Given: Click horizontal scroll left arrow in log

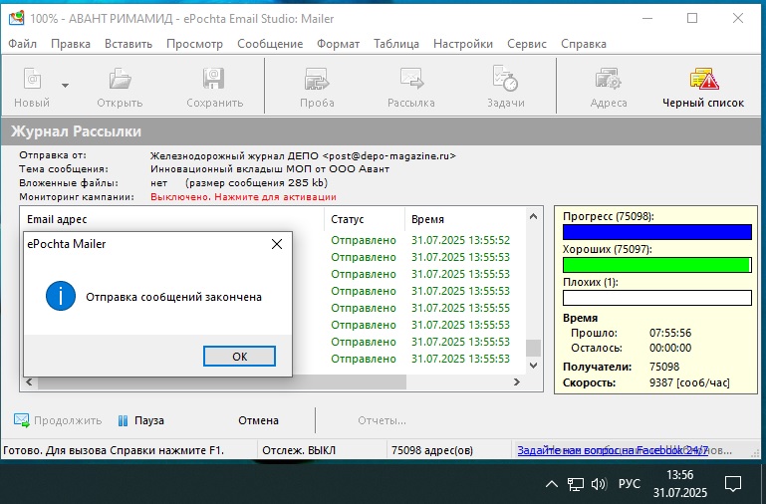Looking at the screenshot, I should tap(29, 381).
